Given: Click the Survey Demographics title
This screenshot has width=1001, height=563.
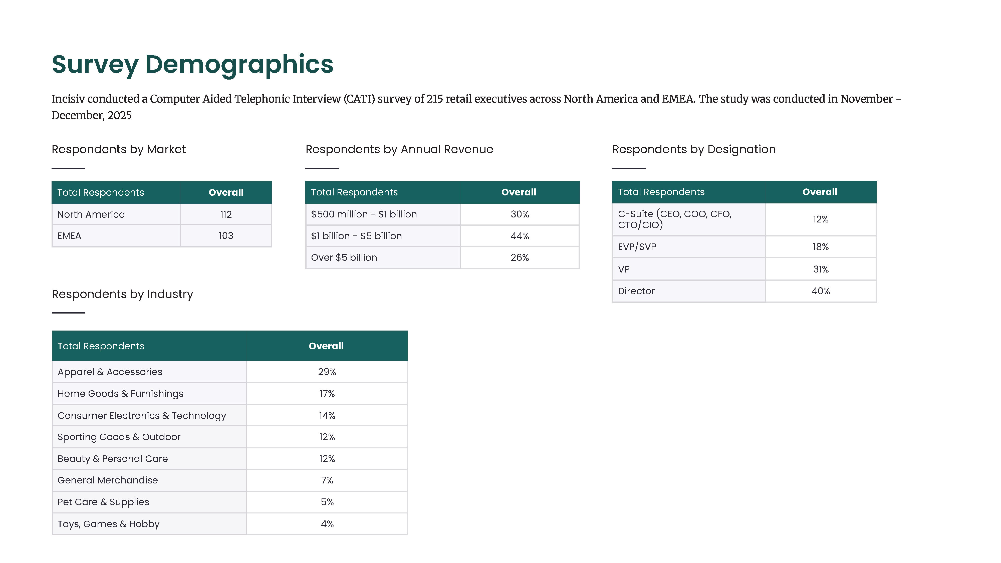Looking at the screenshot, I should 192,65.
